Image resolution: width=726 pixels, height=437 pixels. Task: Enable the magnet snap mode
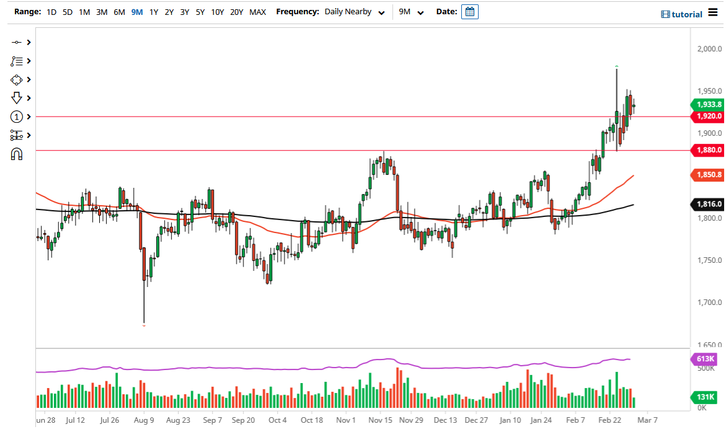coord(17,154)
